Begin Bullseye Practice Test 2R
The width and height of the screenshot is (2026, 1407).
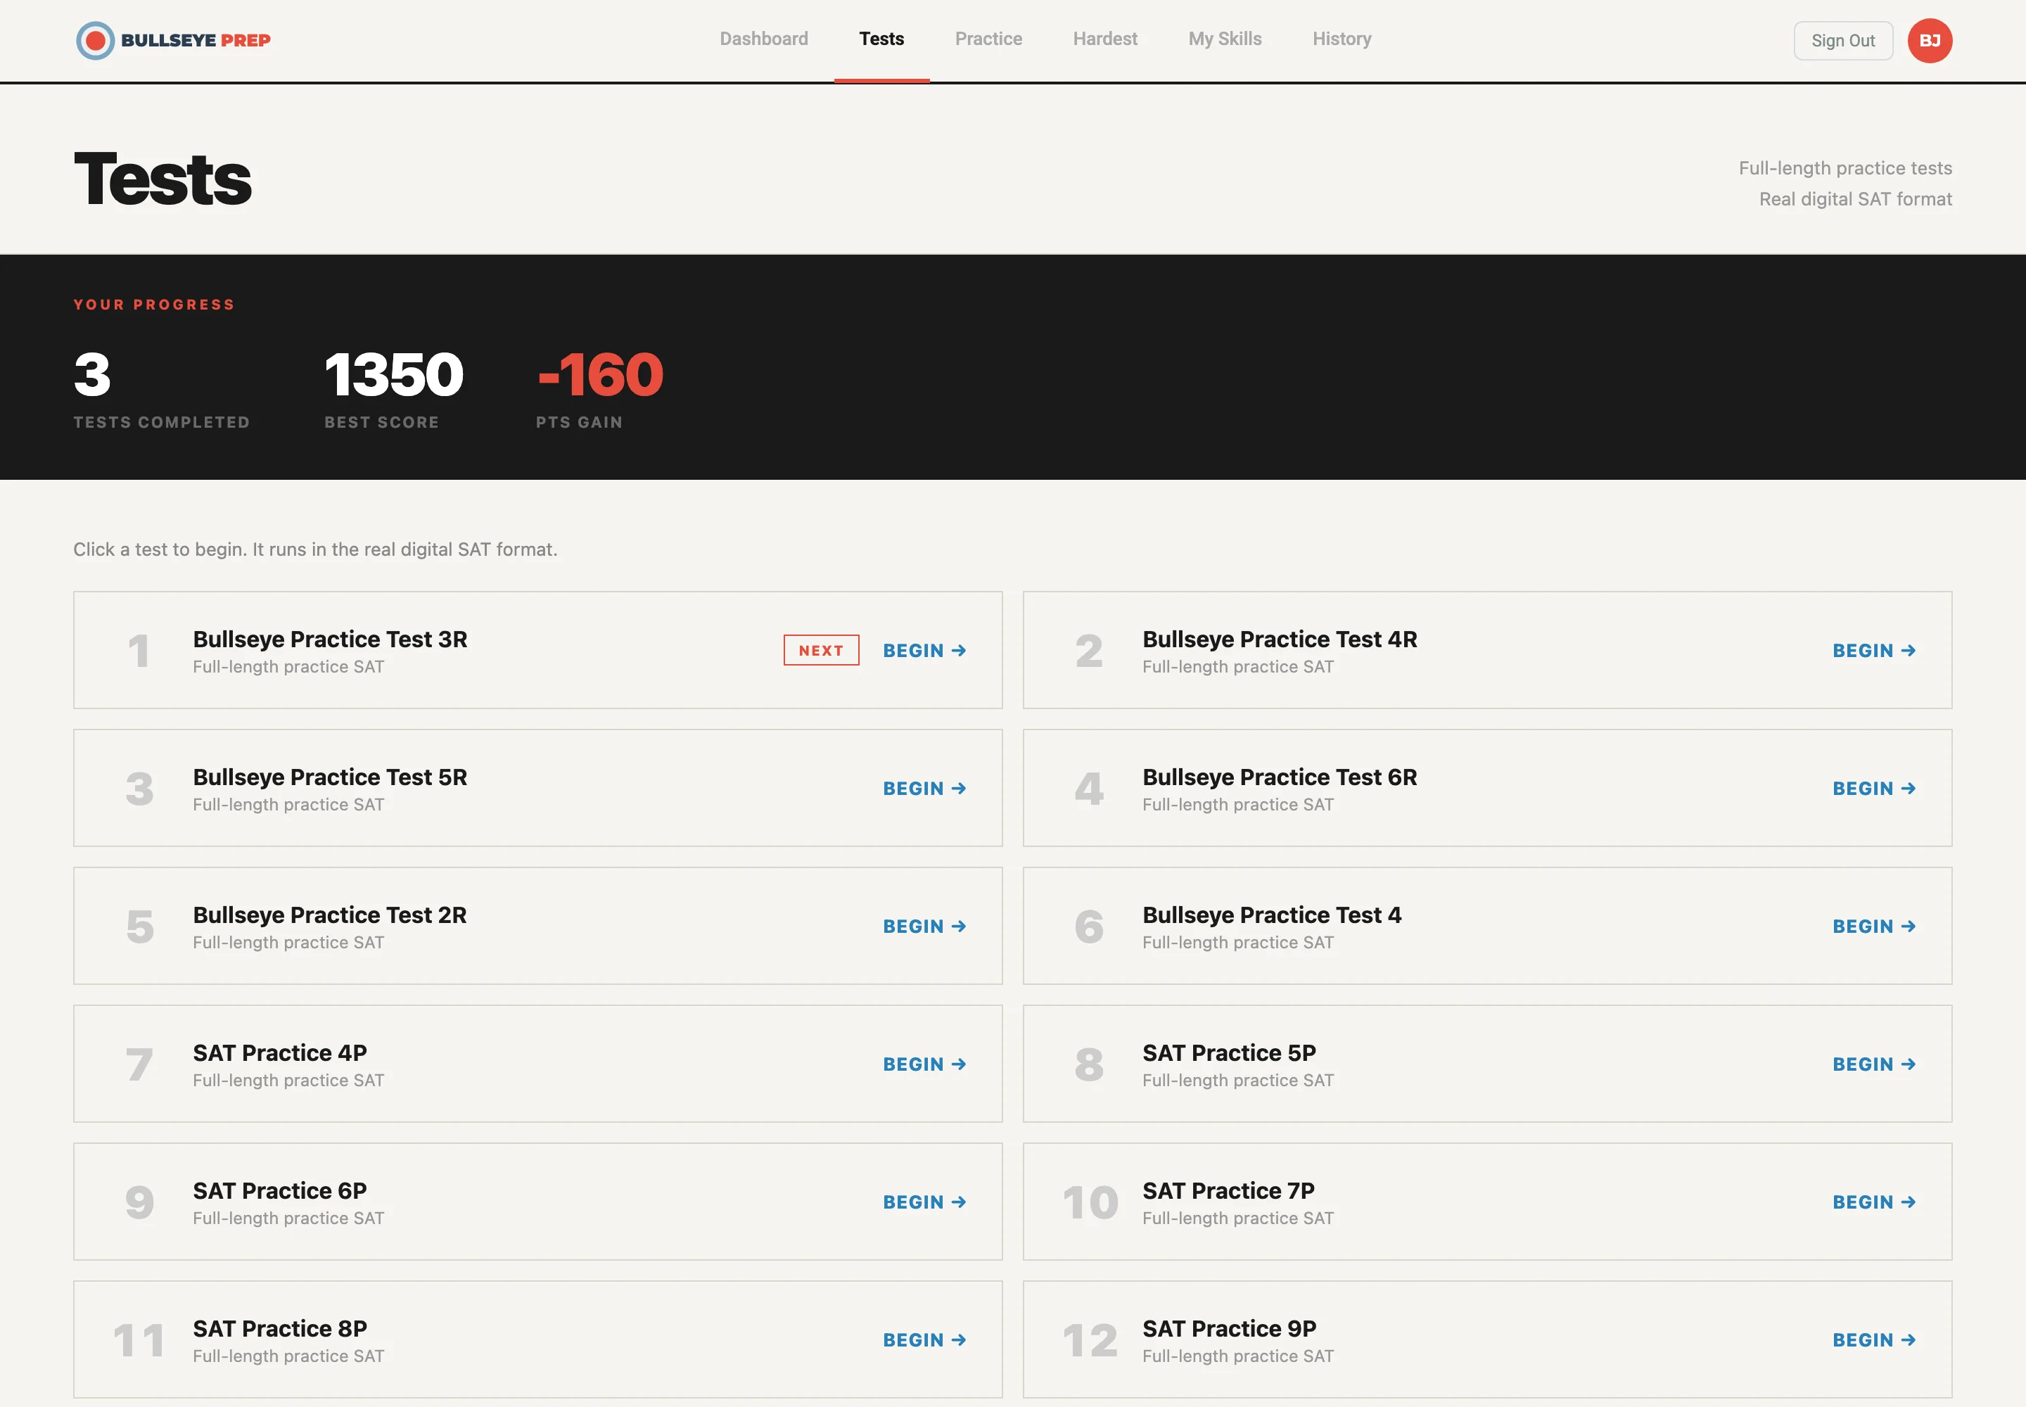coord(925,927)
